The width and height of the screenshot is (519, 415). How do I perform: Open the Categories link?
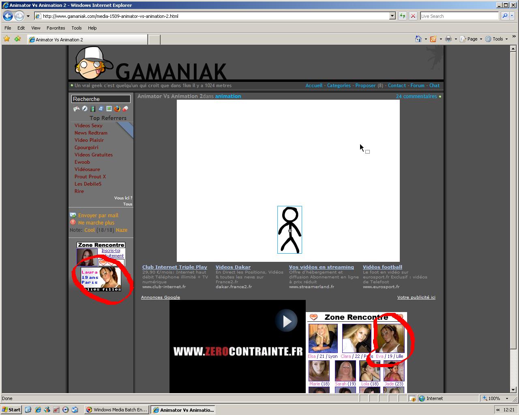[x=339, y=86]
